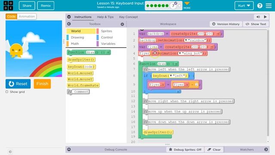The width and height of the screenshot is (275, 155).
Task: Collapse the Debug Console arrow
Action: [69, 149]
